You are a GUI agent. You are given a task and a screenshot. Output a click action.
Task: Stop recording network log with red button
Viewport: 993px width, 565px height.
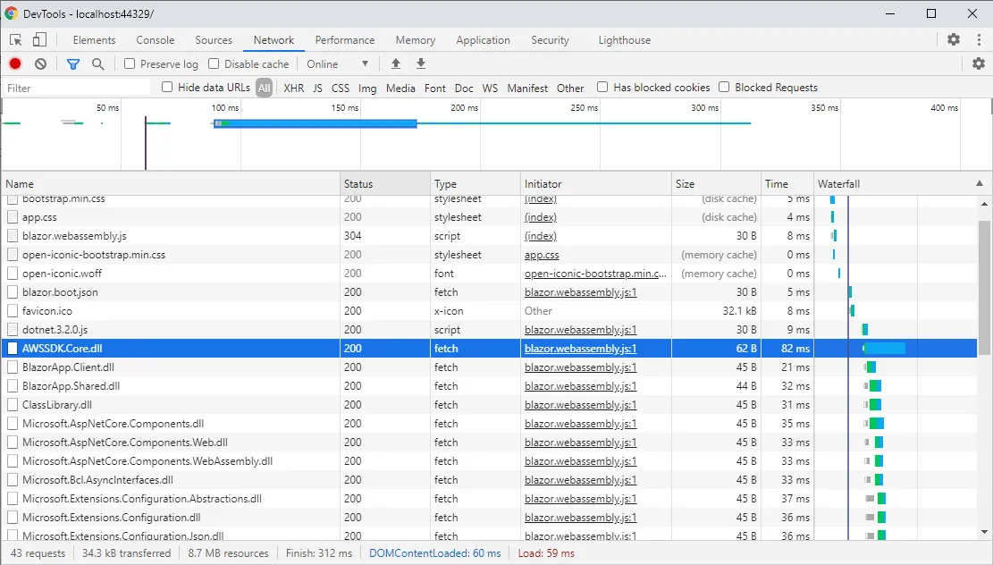(x=15, y=64)
